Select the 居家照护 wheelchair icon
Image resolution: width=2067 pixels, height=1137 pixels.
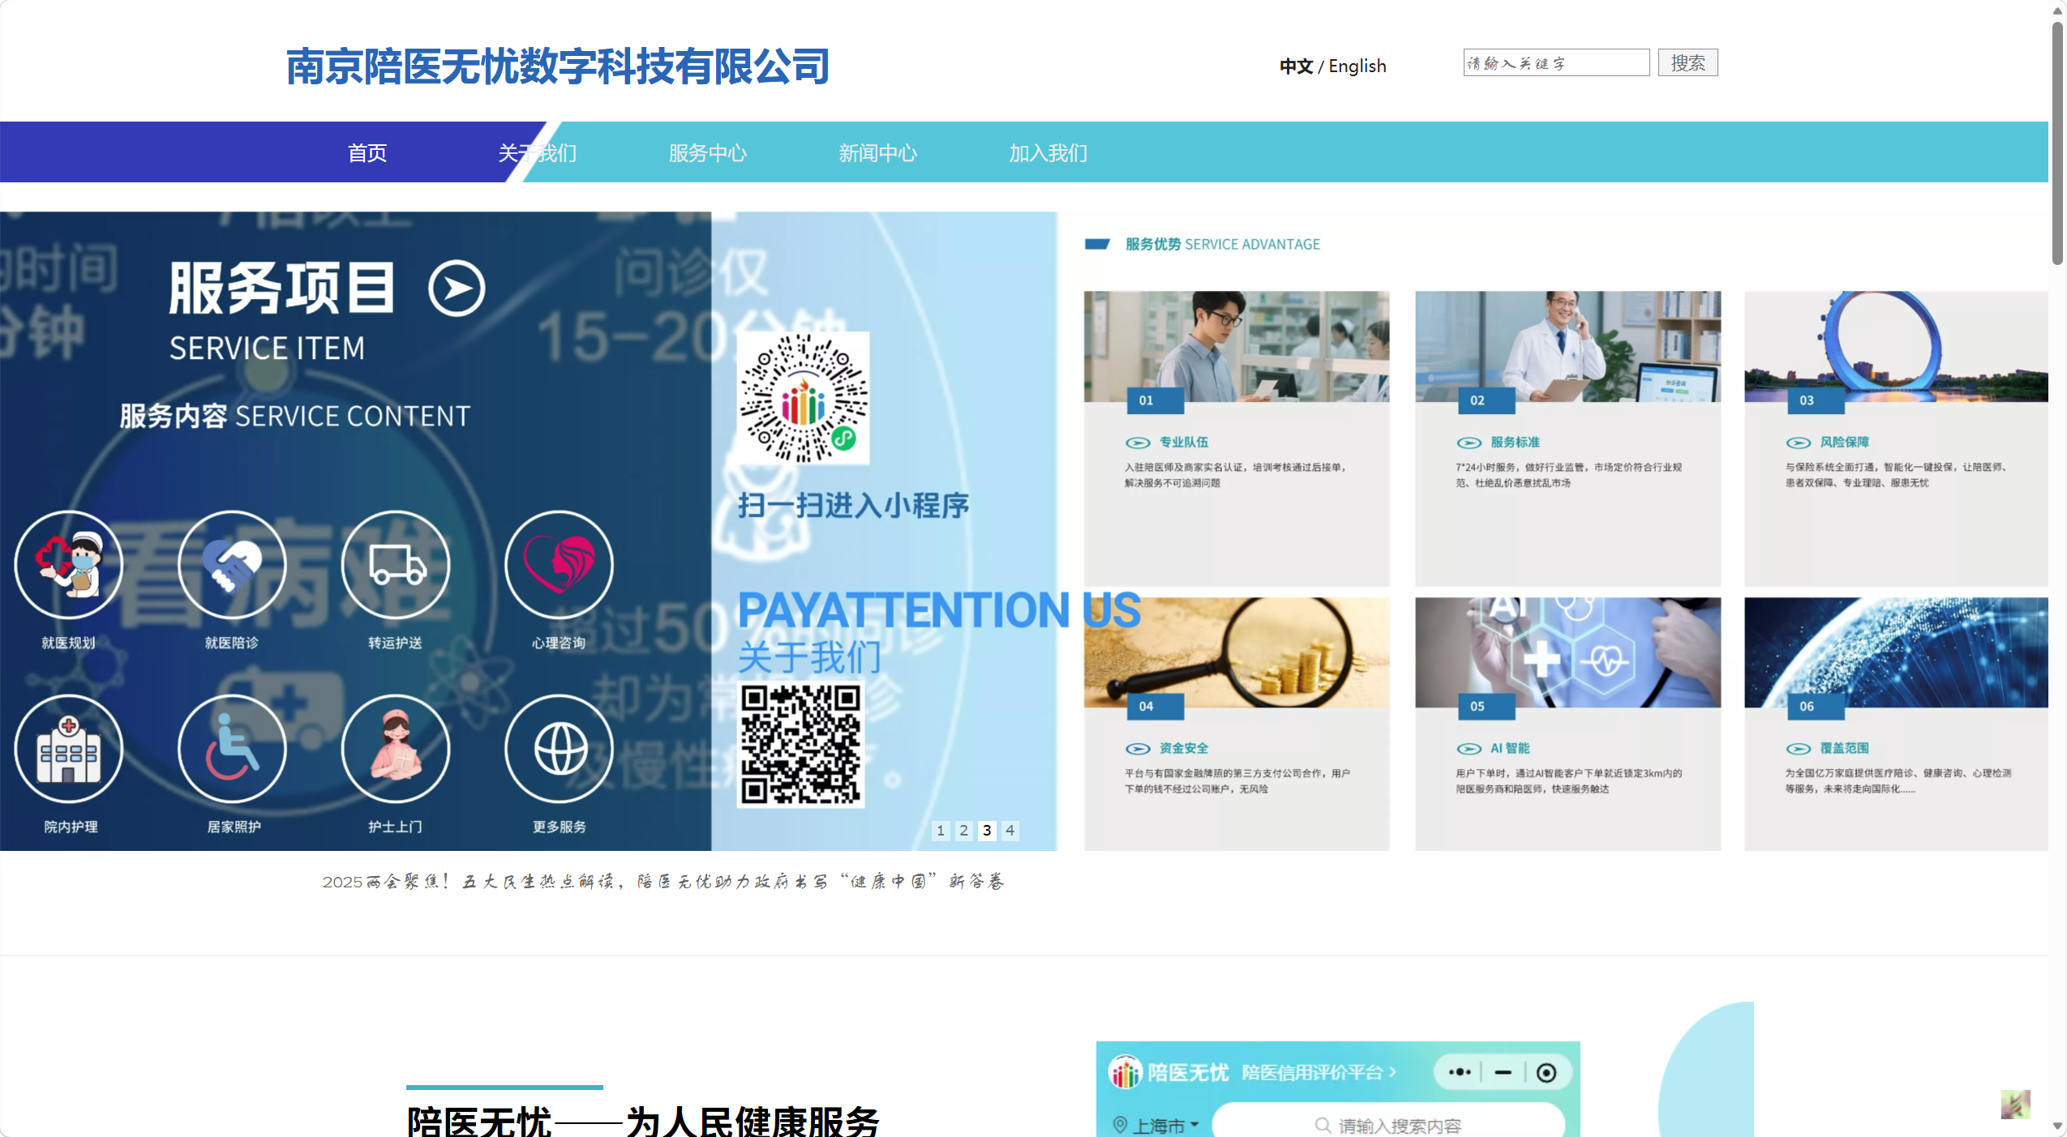pyautogui.click(x=232, y=749)
